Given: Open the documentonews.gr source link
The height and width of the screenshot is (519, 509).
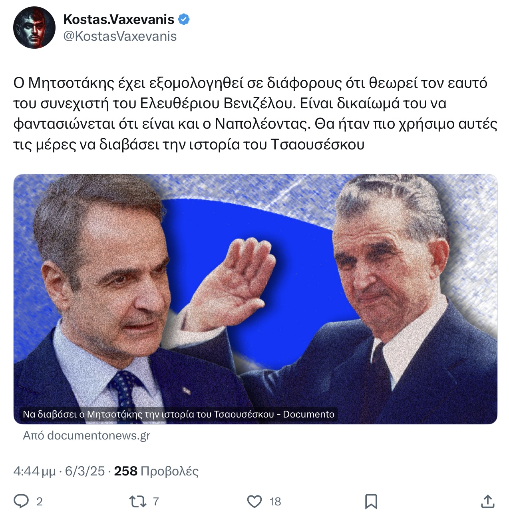Looking at the screenshot, I should click(x=87, y=435).
